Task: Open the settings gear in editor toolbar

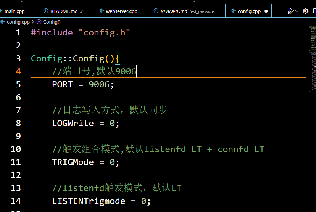Action: pyautogui.click(x=306, y=11)
